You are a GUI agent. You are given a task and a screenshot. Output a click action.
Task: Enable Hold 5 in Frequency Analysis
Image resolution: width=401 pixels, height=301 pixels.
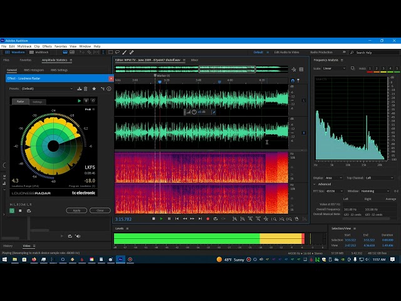point(397,68)
